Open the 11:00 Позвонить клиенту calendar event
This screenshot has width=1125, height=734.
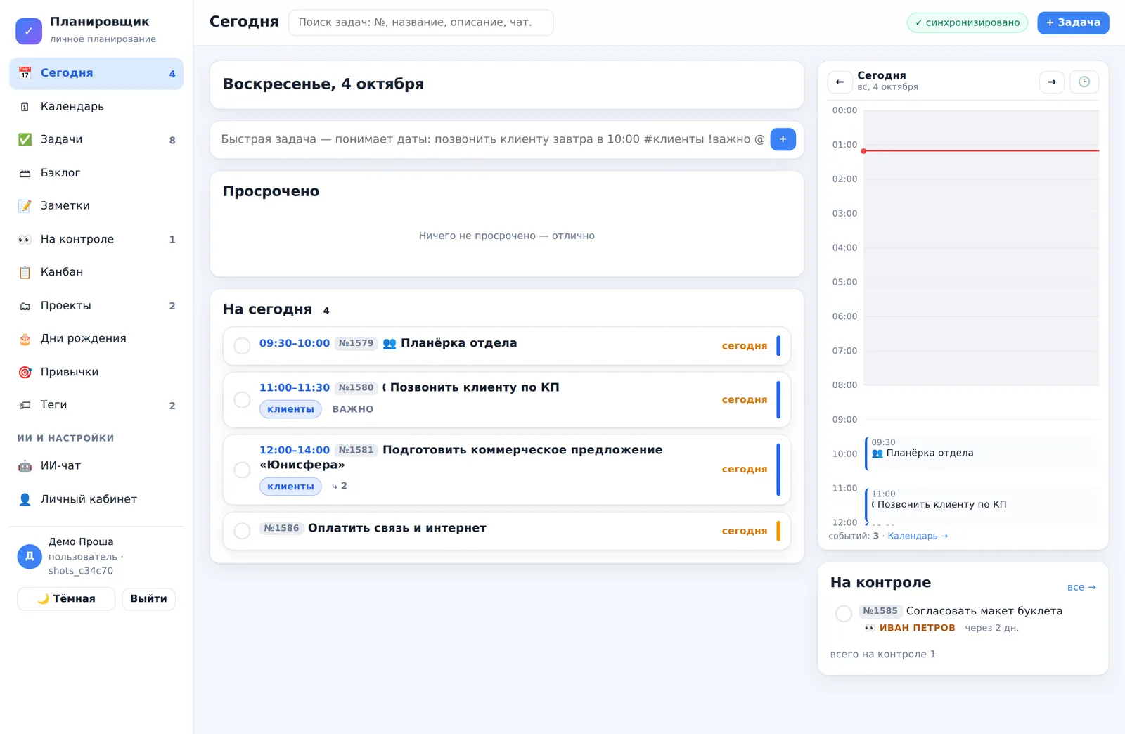pos(981,504)
